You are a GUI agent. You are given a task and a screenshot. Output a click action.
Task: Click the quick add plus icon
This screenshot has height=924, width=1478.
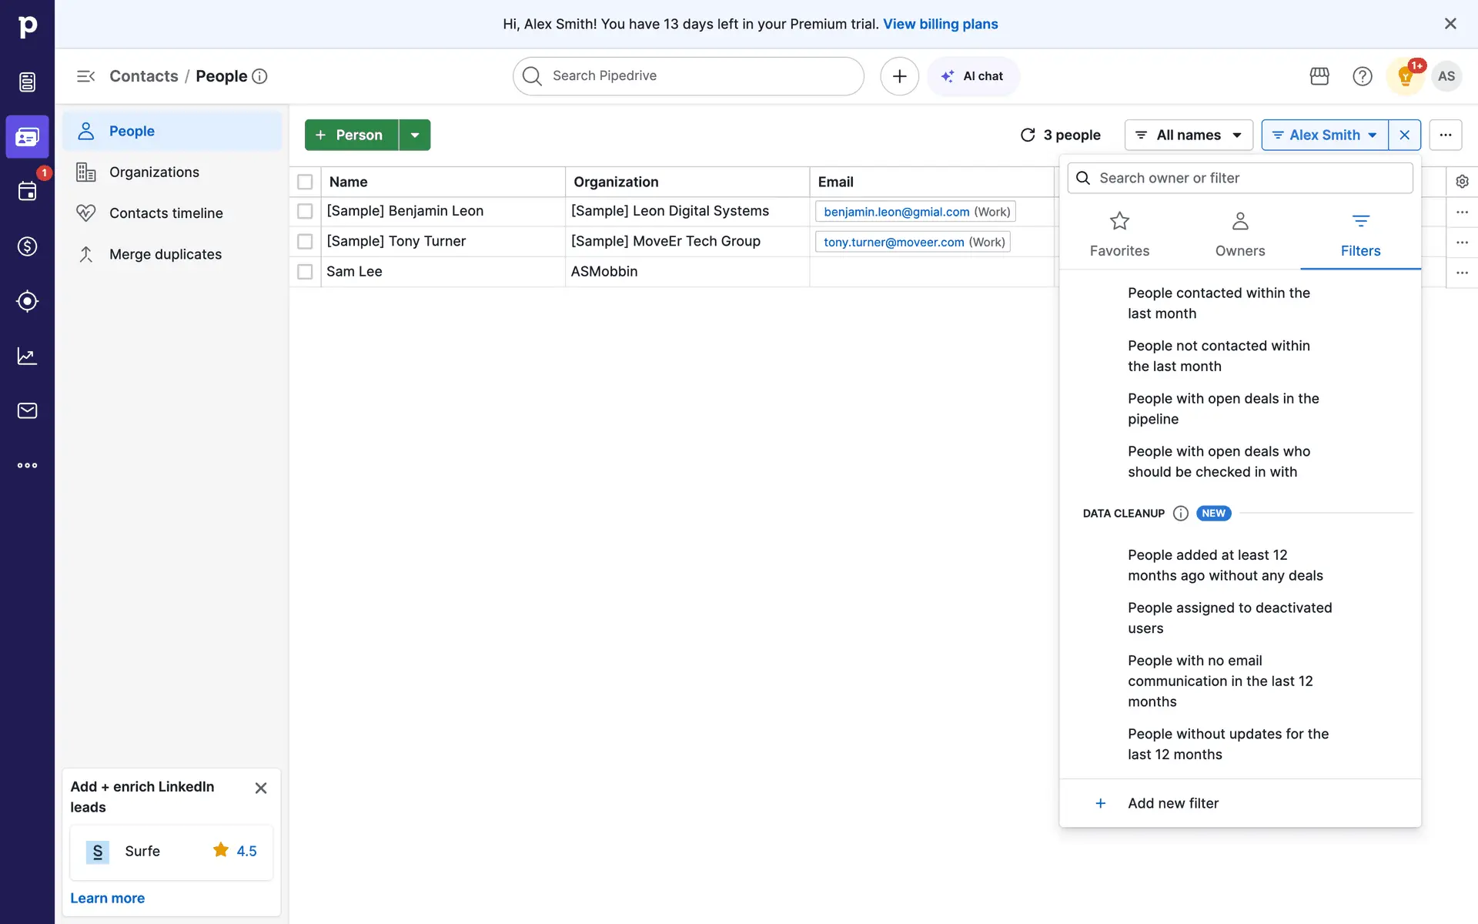[x=899, y=76]
